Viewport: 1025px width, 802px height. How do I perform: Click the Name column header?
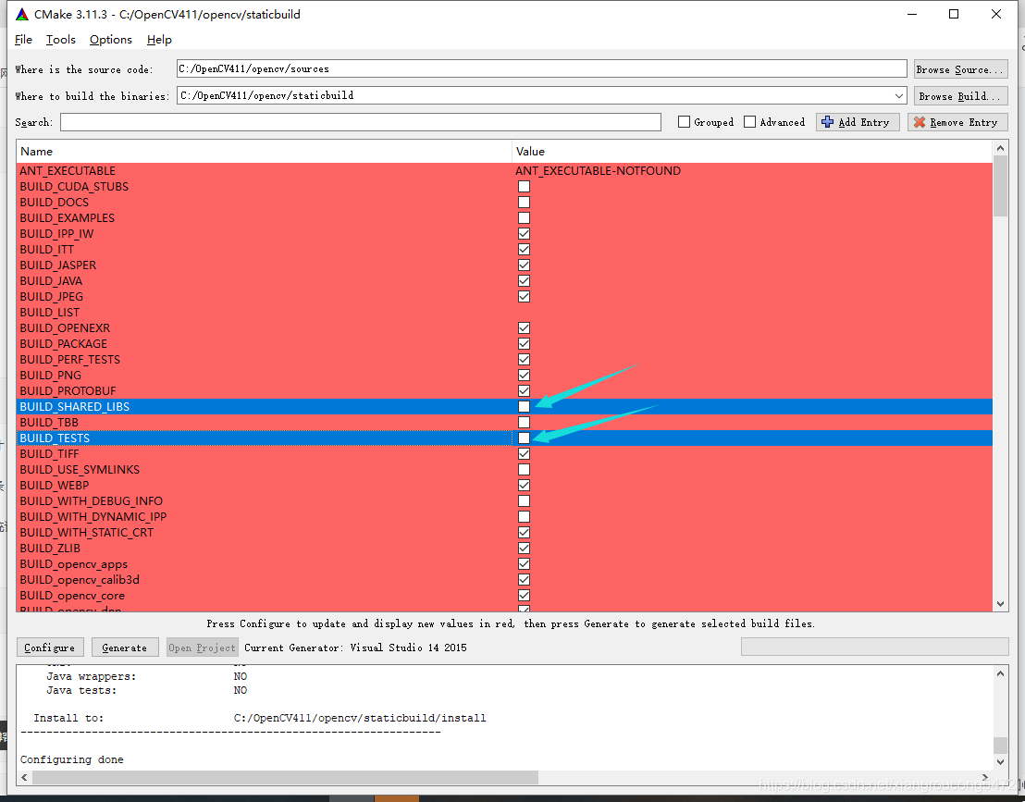point(264,152)
